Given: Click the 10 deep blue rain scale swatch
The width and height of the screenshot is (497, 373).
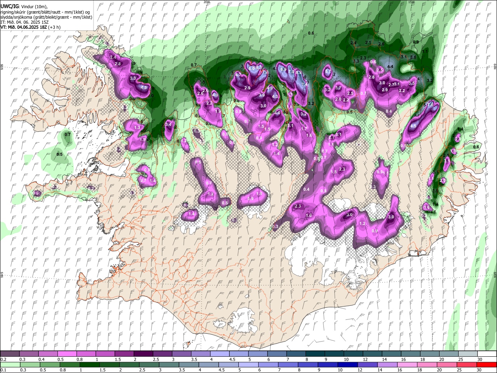Looking at the screenshot, I should 348,364.
